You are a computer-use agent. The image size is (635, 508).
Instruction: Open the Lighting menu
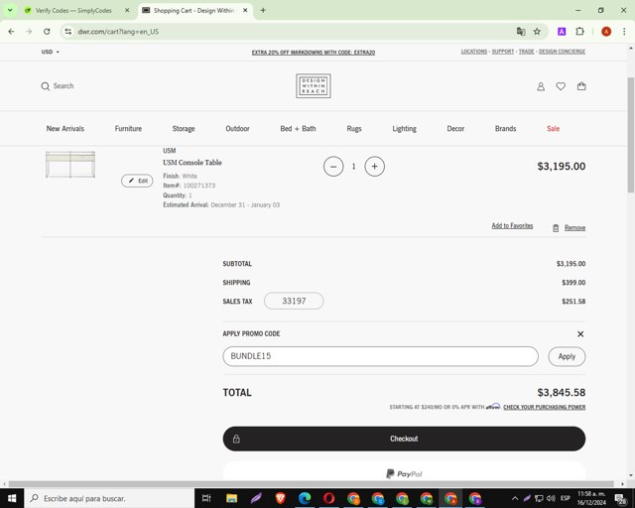pyautogui.click(x=404, y=129)
